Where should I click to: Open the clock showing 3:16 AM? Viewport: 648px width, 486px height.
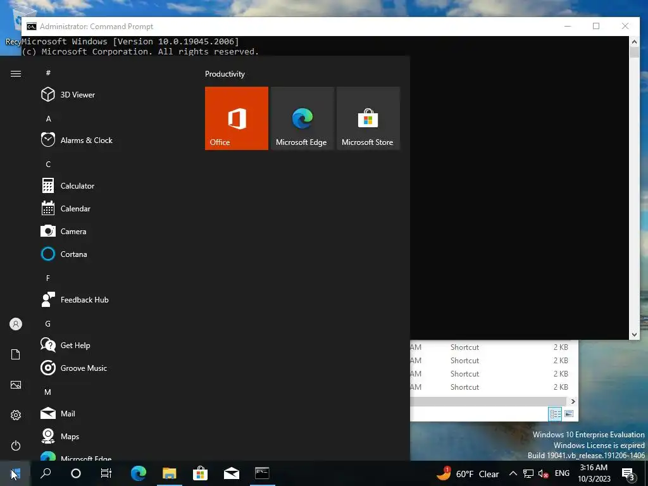(594, 473)
